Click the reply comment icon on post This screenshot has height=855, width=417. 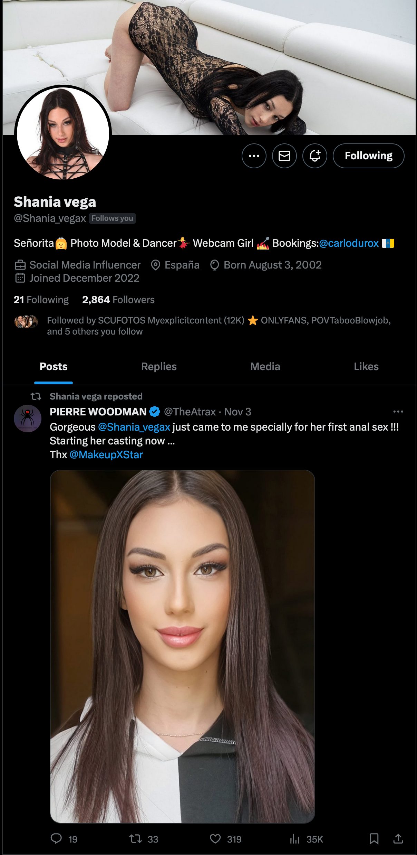[x=56, y=839]
